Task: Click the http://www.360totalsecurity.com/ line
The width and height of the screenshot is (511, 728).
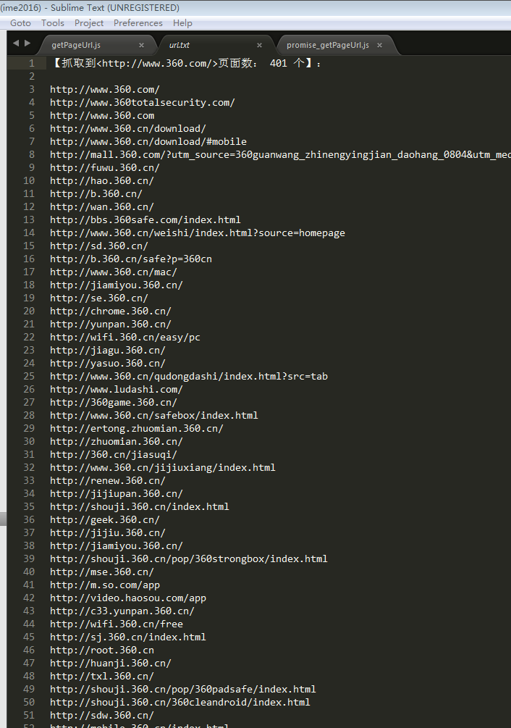Action: [x=142, y=103]
